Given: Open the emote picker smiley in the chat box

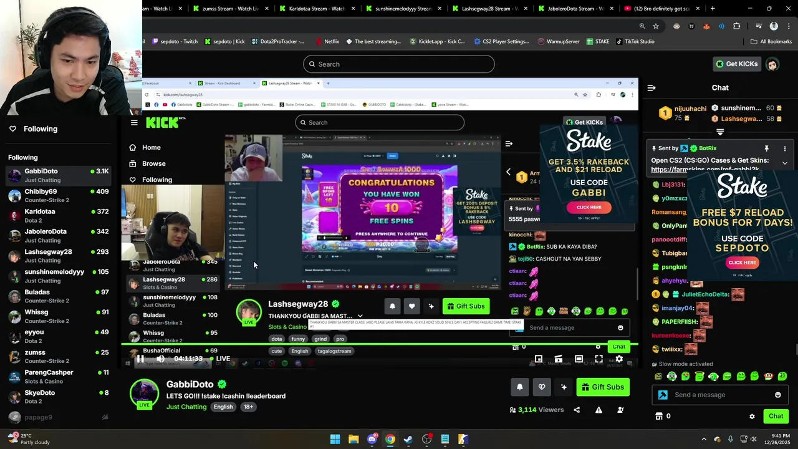Looking at the screenshot, I should [x=777, y=395].
